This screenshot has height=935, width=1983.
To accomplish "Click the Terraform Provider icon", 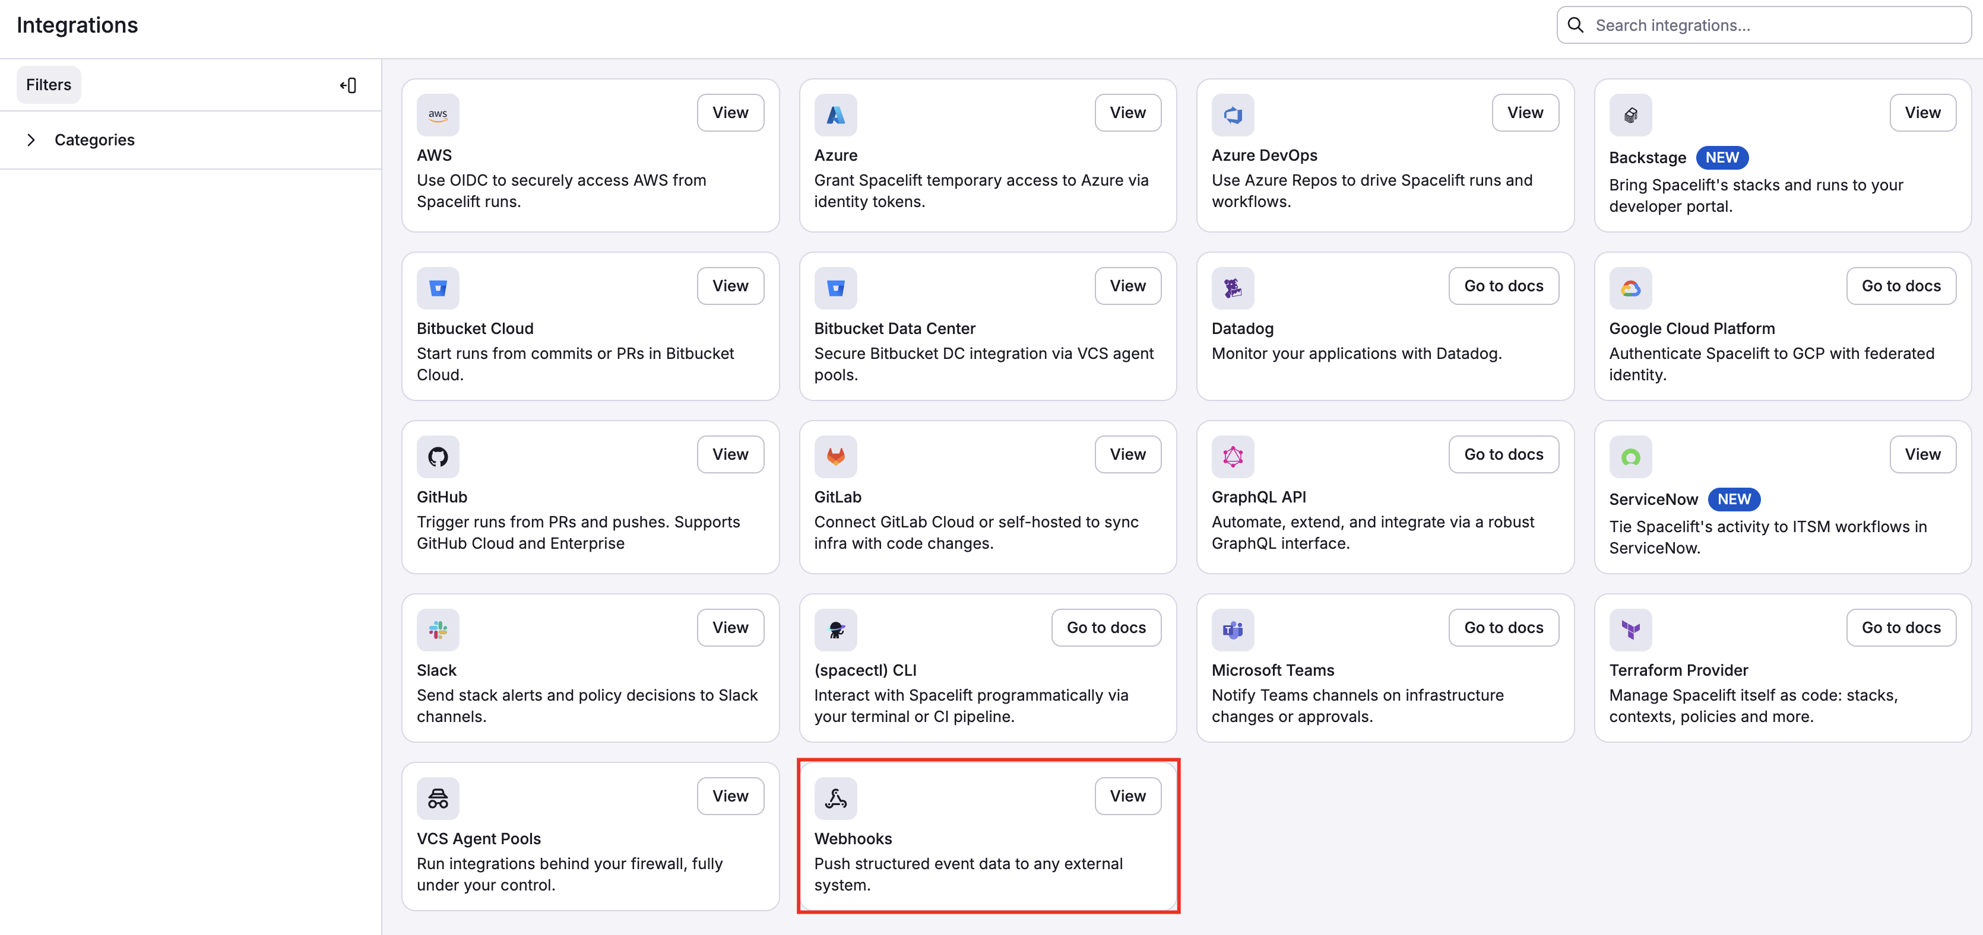I will (x=1630, y=628).
